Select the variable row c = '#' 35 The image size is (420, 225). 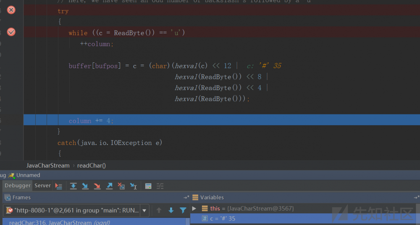303,219
